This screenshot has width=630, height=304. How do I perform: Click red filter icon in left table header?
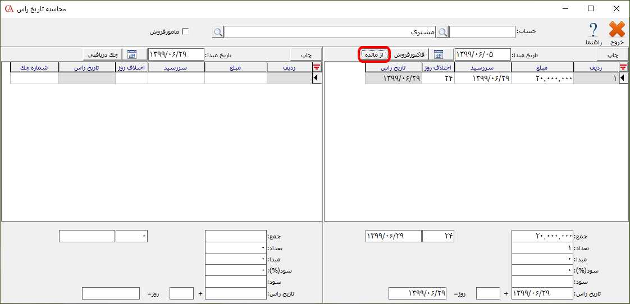[x=317, y=68]
